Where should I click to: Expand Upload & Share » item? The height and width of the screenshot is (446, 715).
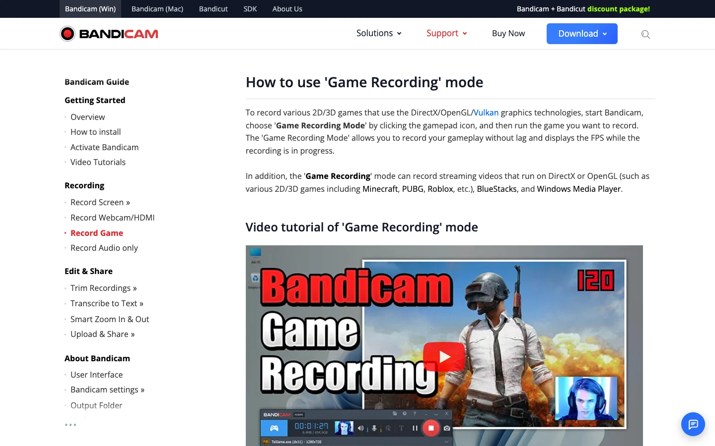coord(103,334)
